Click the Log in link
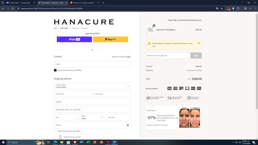 click(x=128, y=57)
